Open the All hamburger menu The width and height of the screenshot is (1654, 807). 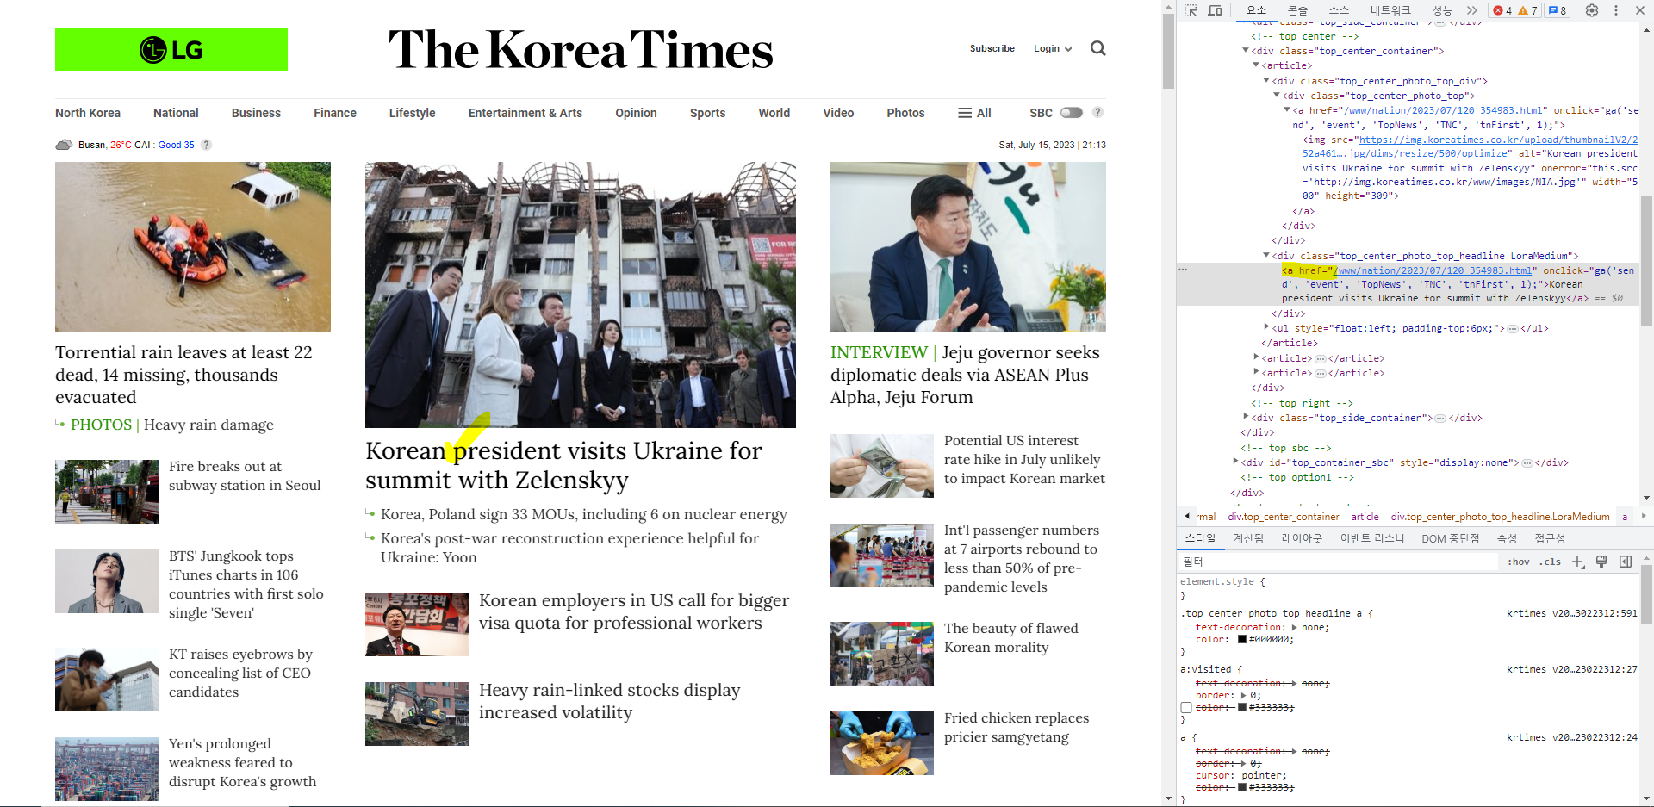pyautogui.click(x=974, y=113)
